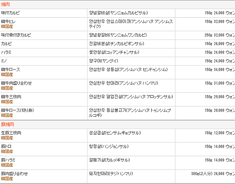Click the 韓牛肉盛り合わせ item name
The width and height of the screenshot is (235, 184).
tap(16, 83)
